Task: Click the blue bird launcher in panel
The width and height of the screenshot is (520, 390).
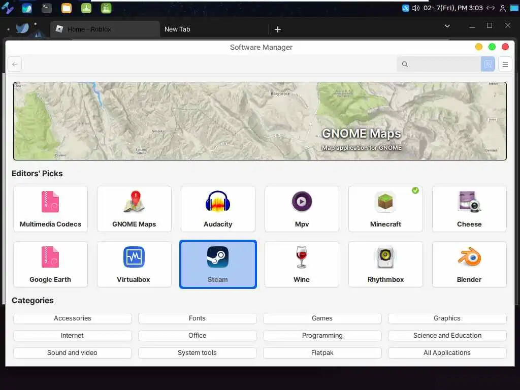Action: tap(26, 8)
